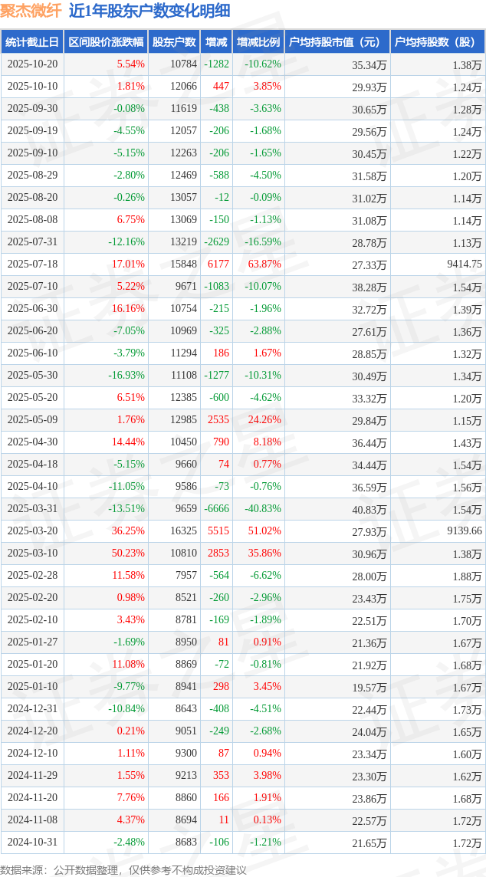Viewport: 486px width, 877px height.
Task: Click the 统计截止日 column header
Action: pyautogui.click(x=32, y=42)
